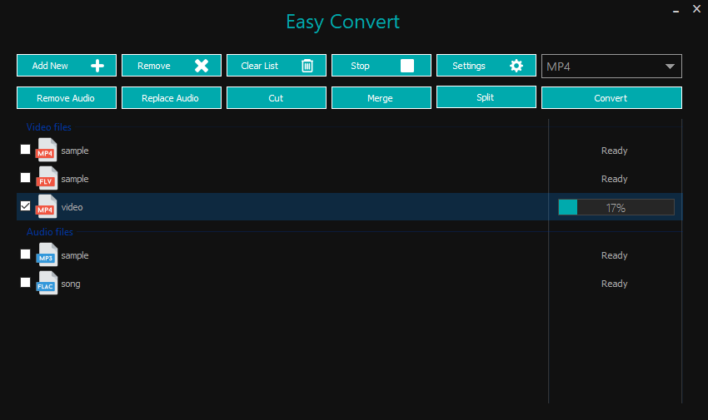Click the Audio files group header
This screenshot has height=420, width=708.
pos(50,232)
